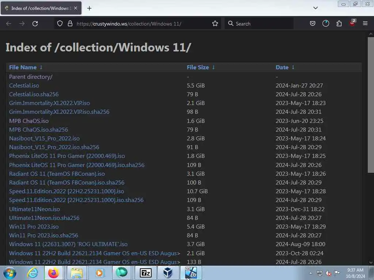Launch Internet Explorer from taskbar
The image size is (374, 280).
tap(32, 273)
